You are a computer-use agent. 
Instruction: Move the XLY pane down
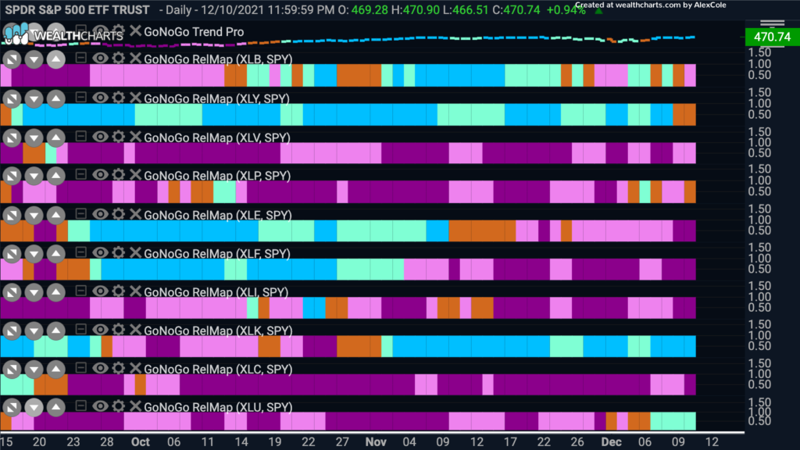click(x=34, y=99)
